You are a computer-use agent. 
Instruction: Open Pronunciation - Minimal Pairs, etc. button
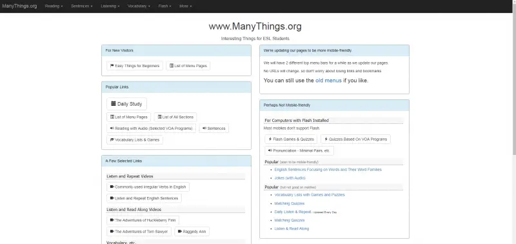tap(299, 150)
